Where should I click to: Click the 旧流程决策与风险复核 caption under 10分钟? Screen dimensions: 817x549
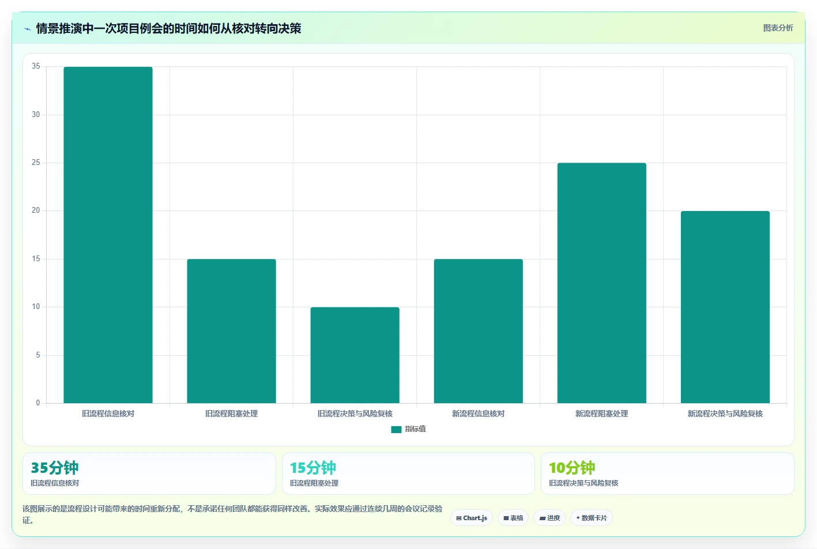(583, 483)
